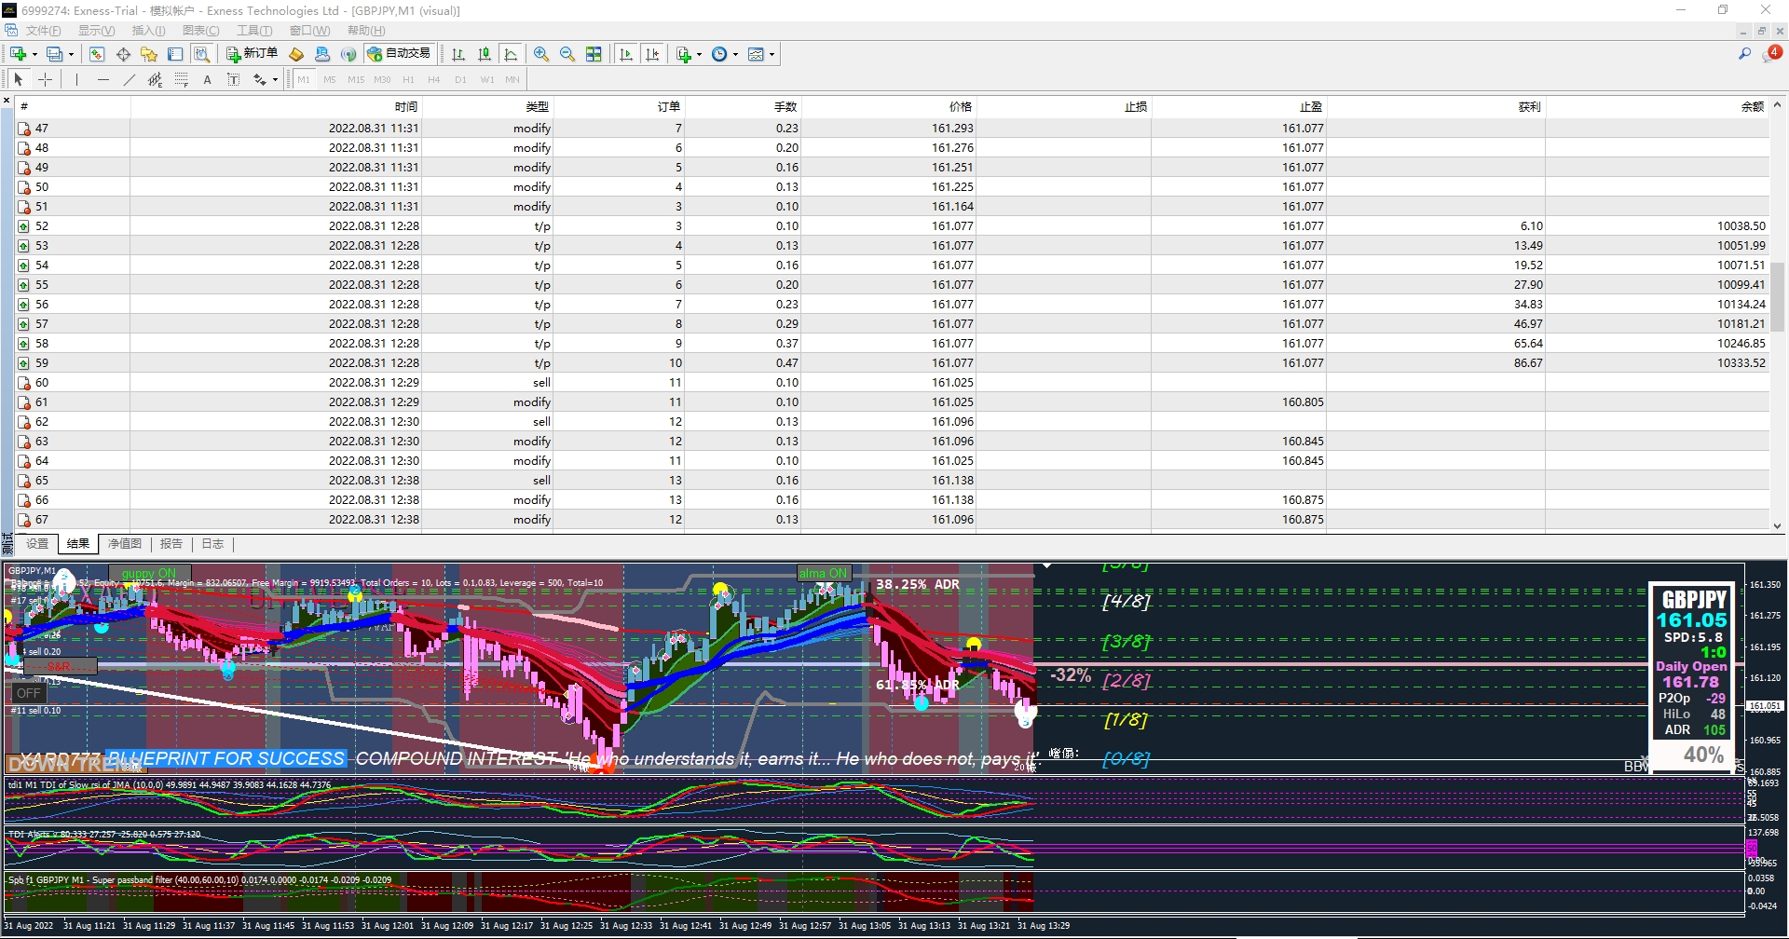The width and height of the screenshot is (1789, 939).
Task: Select the MN timeframe button
Action: coord(512,80)
